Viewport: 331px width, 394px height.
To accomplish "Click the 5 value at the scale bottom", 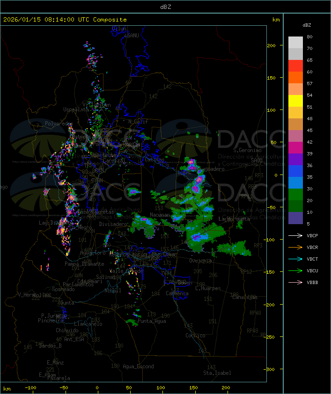I will 308,224.
